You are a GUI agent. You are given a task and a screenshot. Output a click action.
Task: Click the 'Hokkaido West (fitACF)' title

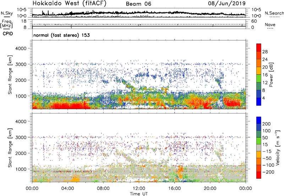[69, 4]
